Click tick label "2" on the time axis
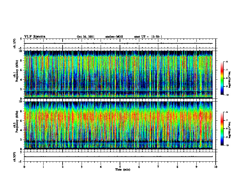 pos(63,167)
